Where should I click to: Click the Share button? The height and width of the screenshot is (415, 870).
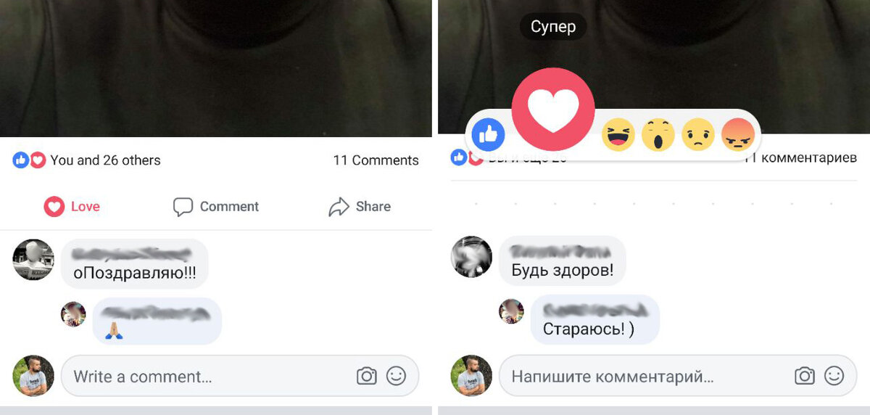coord(360,207)
